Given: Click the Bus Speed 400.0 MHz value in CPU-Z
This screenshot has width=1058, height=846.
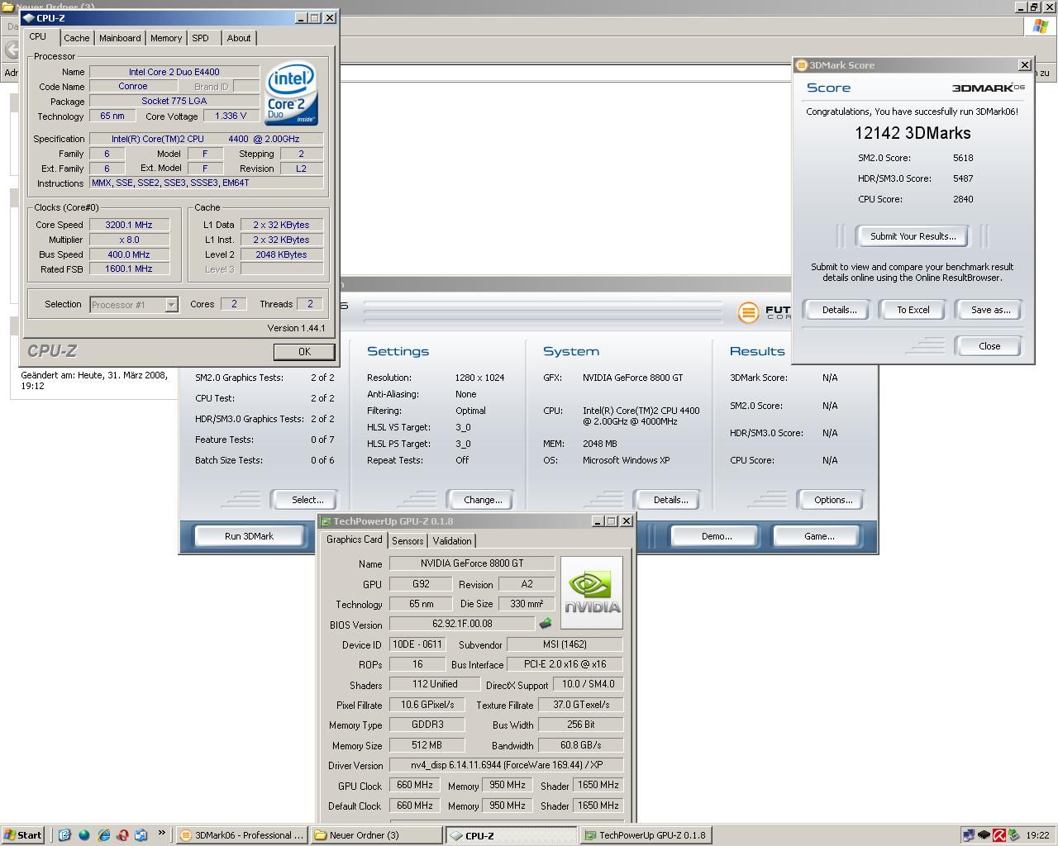Looking at the screenshot, I should [x=128, y=254].
